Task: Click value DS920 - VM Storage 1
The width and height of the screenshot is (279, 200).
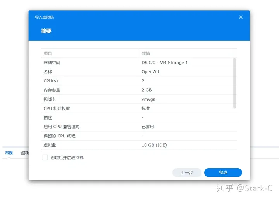Action: pyautogui.click(x=165, y=63)
